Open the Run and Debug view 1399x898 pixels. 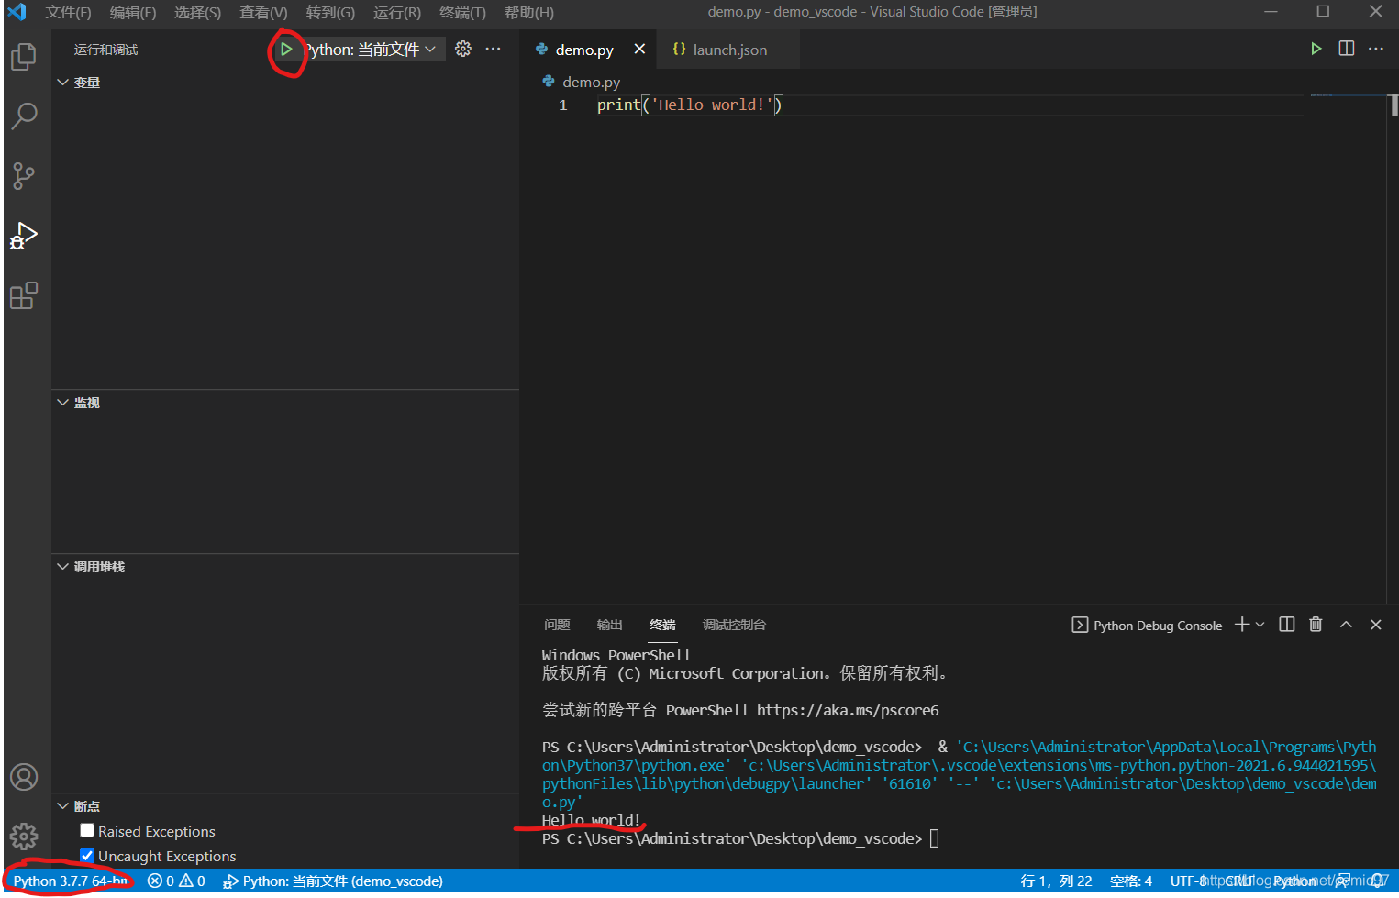coord(24,236)
